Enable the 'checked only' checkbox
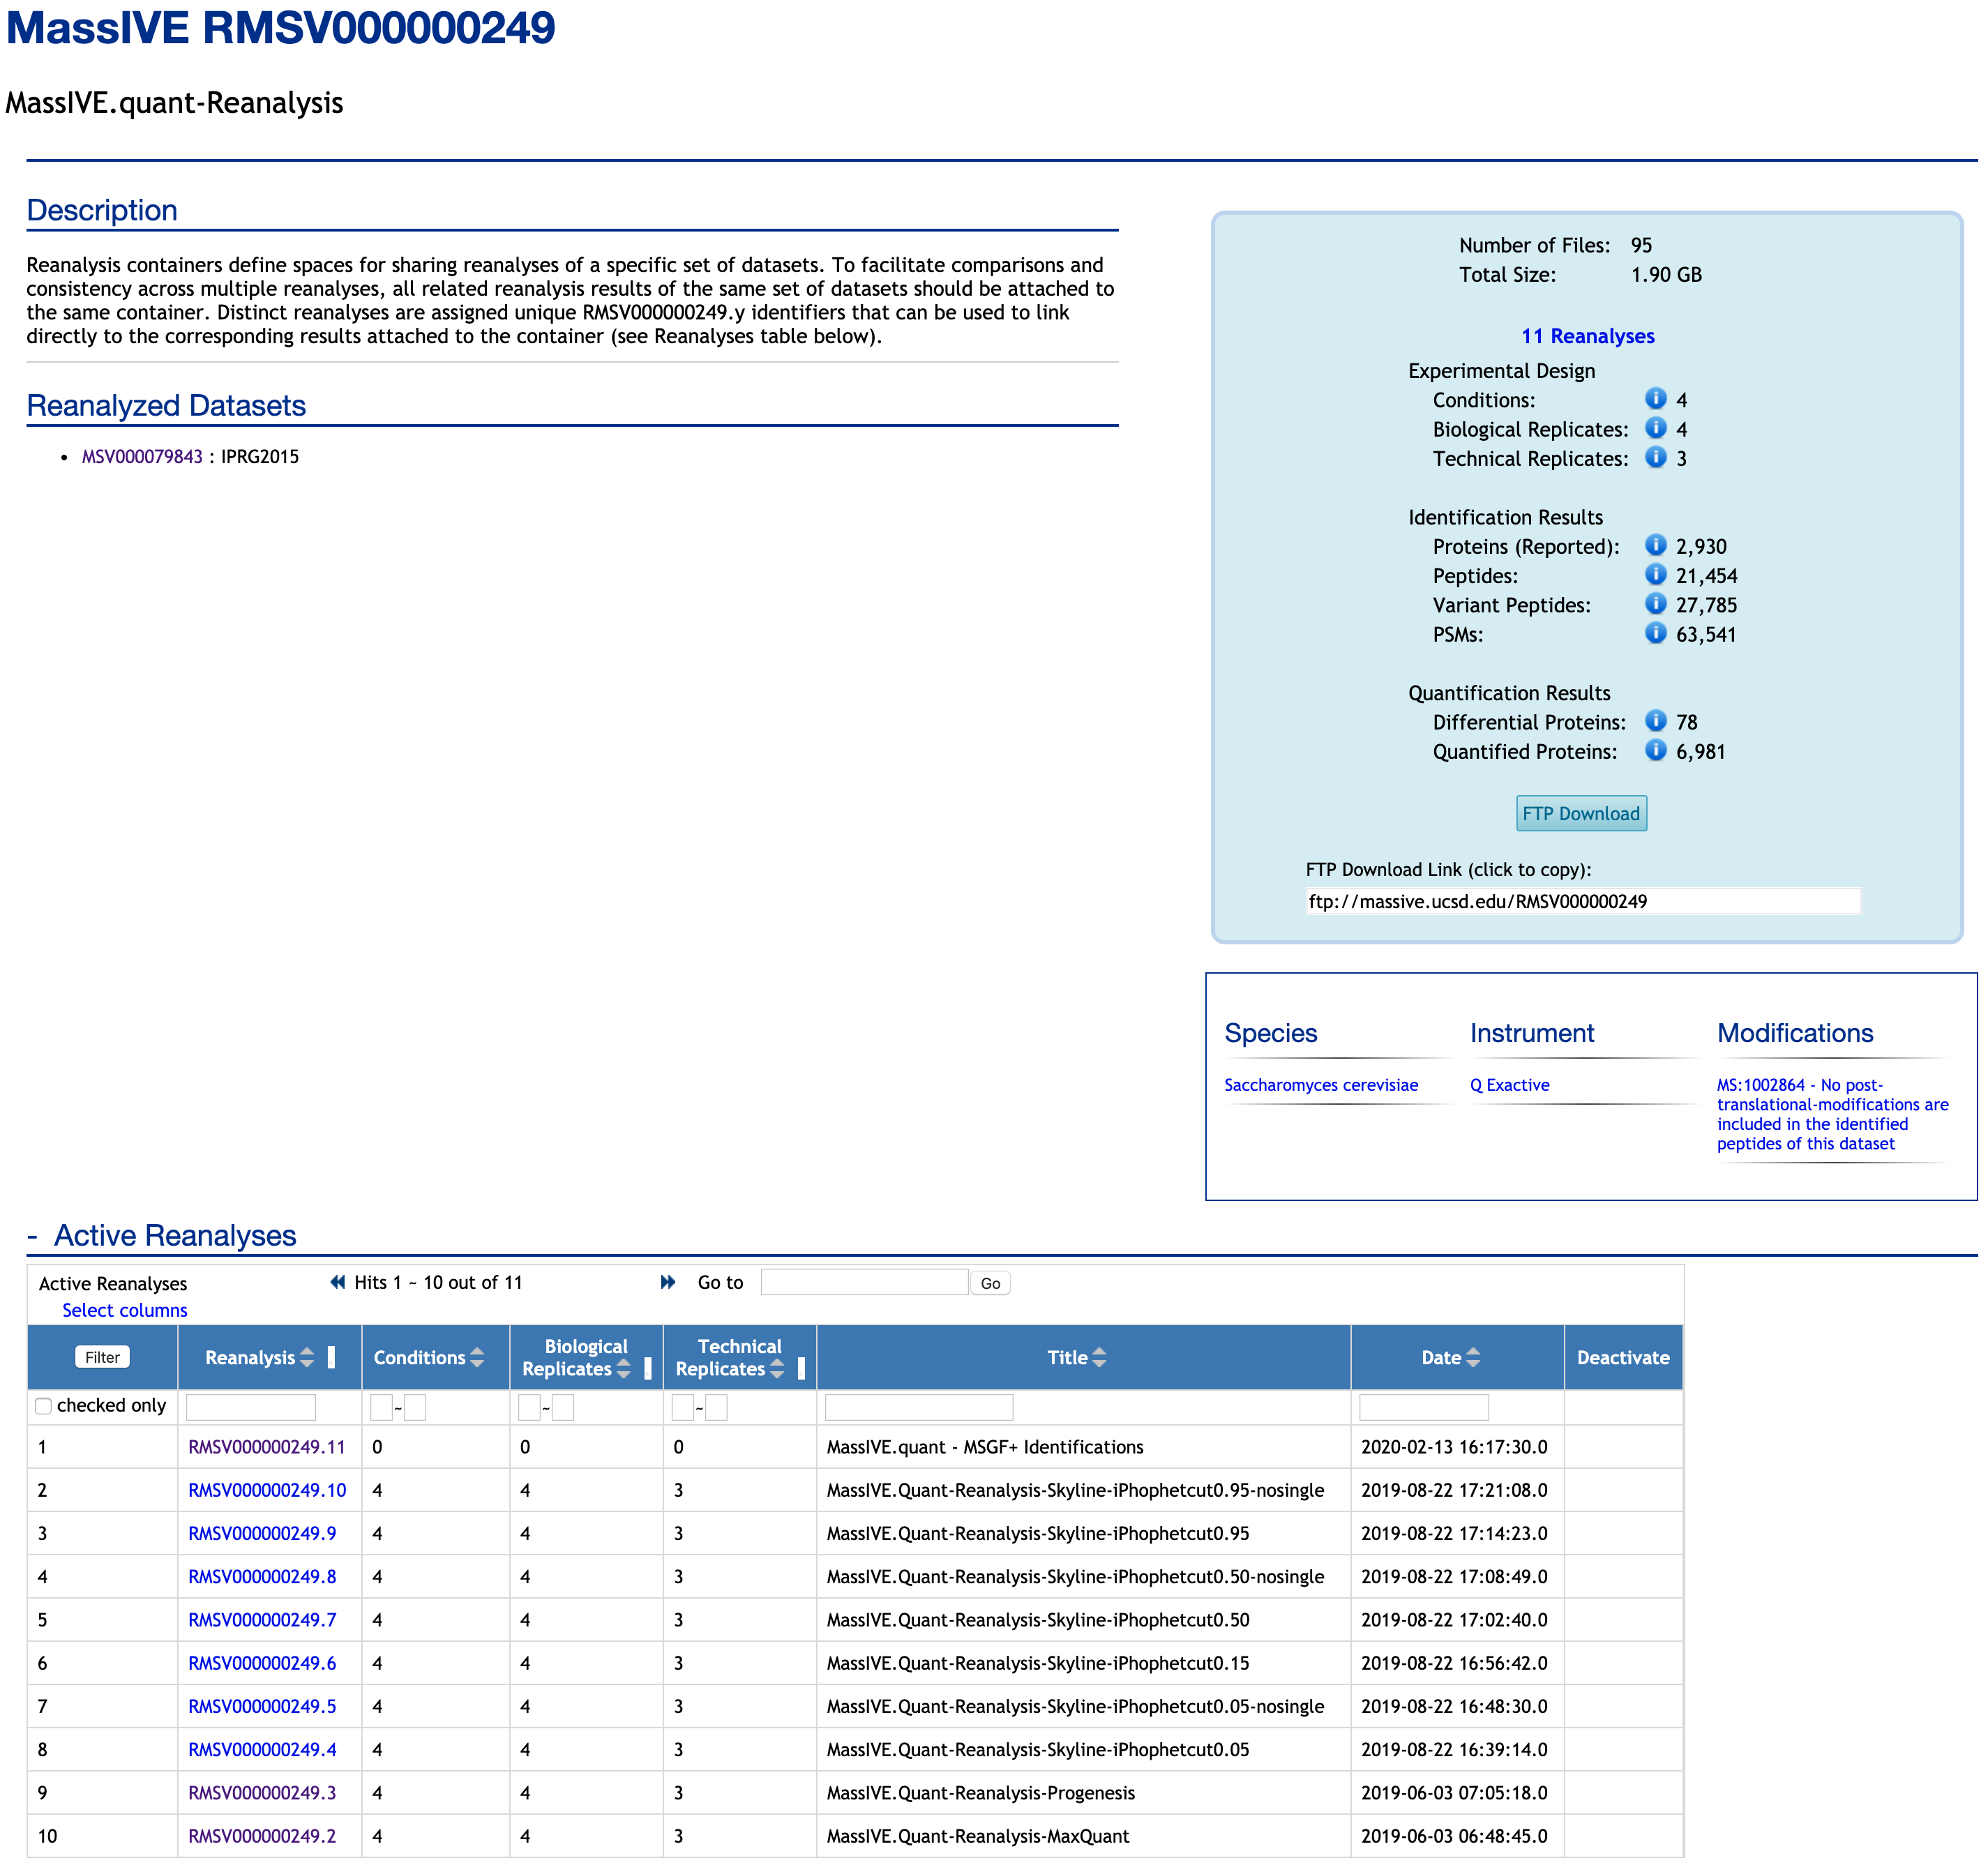Screen dimensions: 1988x1865 [44, 1406]
